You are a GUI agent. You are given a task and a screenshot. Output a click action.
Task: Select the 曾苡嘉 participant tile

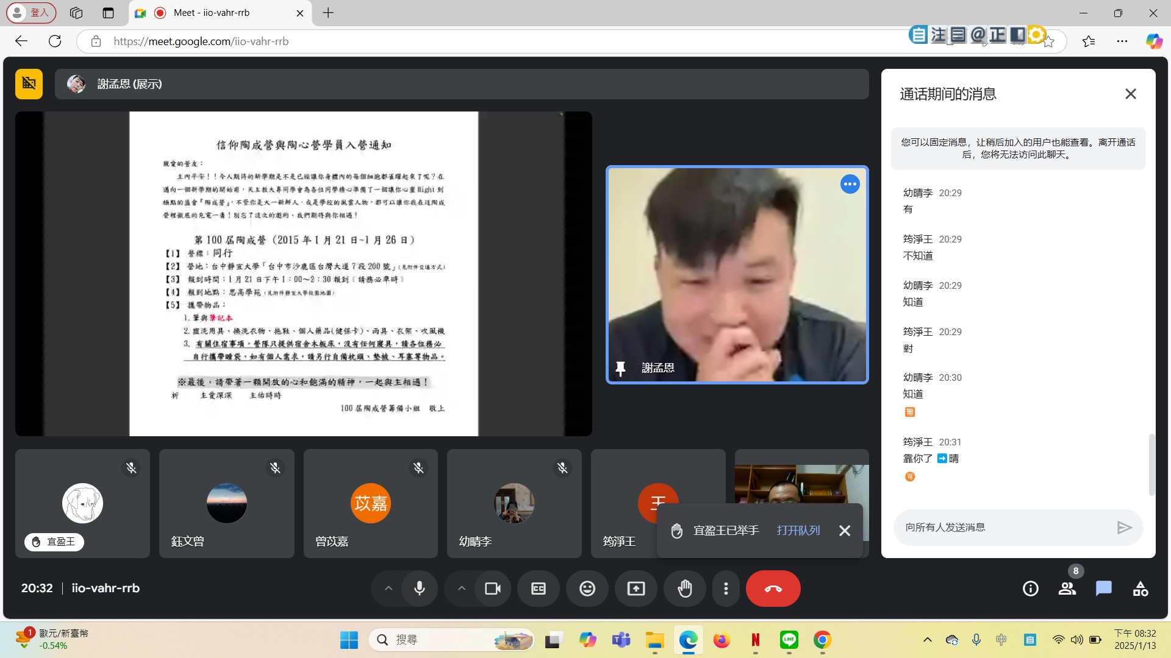click(x=371, y=503)
